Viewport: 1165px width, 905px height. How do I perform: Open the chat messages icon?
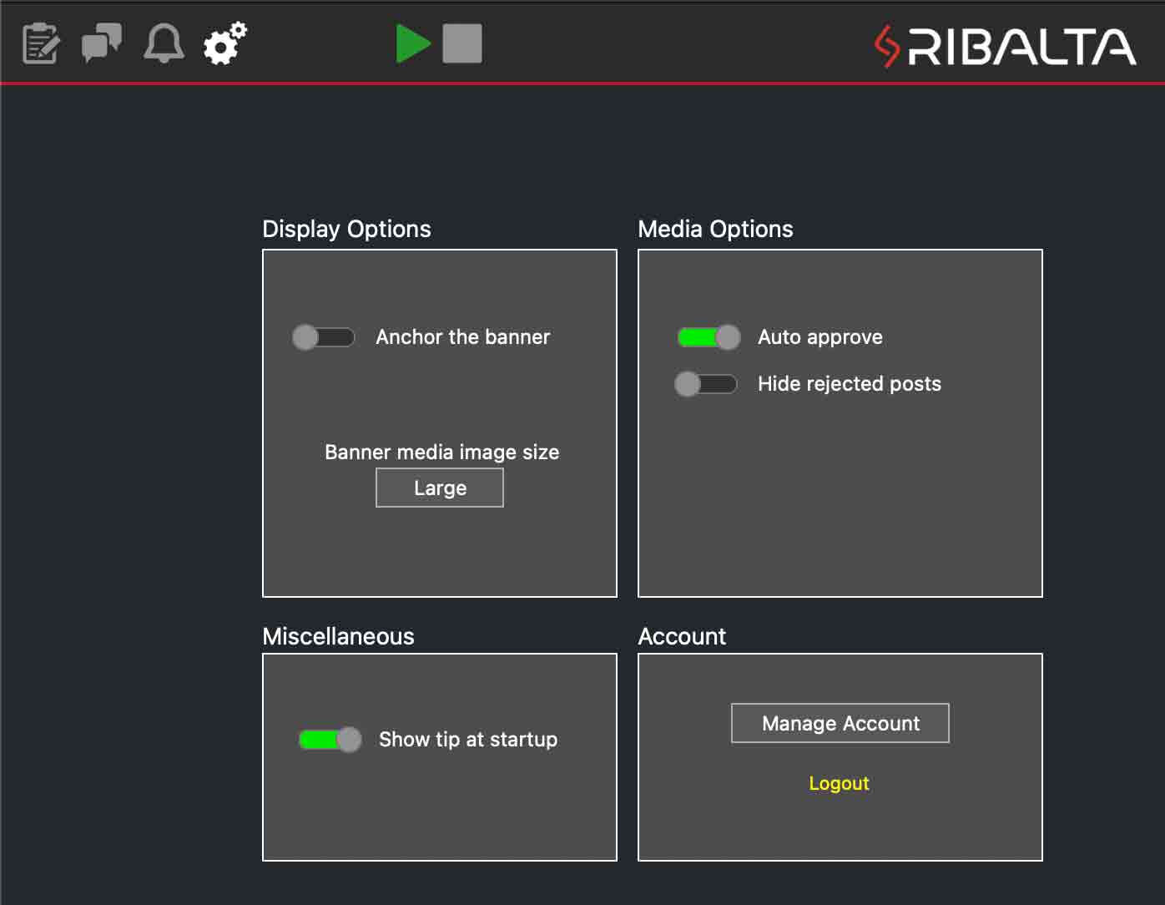pos(102,43)
